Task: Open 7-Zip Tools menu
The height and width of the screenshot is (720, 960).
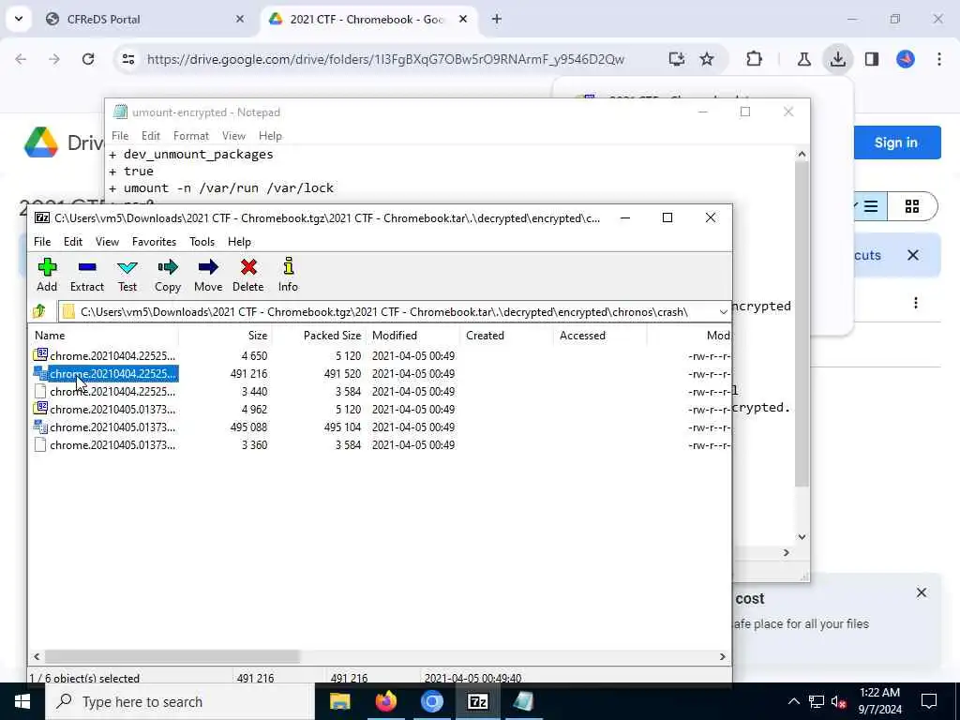Action: point(202,242)
